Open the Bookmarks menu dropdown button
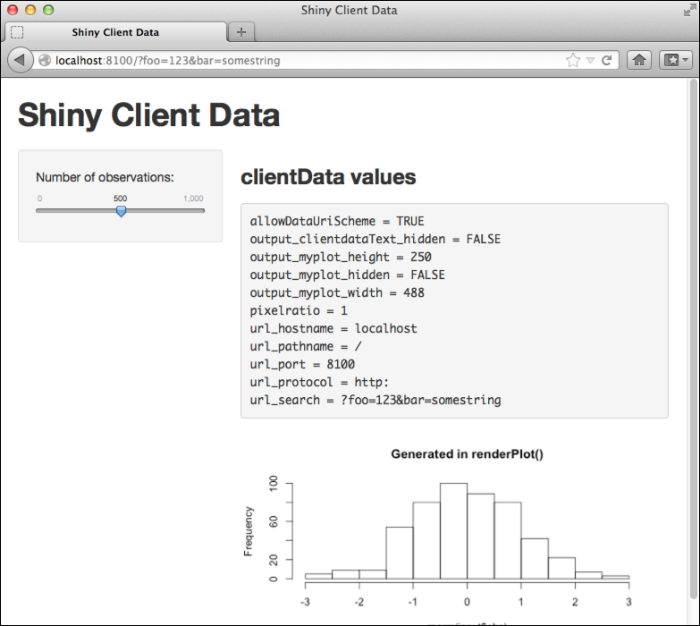This screenshot has height=626, width=700. point(674,60)
